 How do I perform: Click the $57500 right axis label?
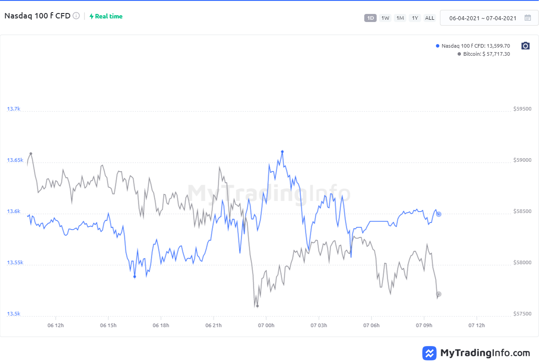pos(522,314)
